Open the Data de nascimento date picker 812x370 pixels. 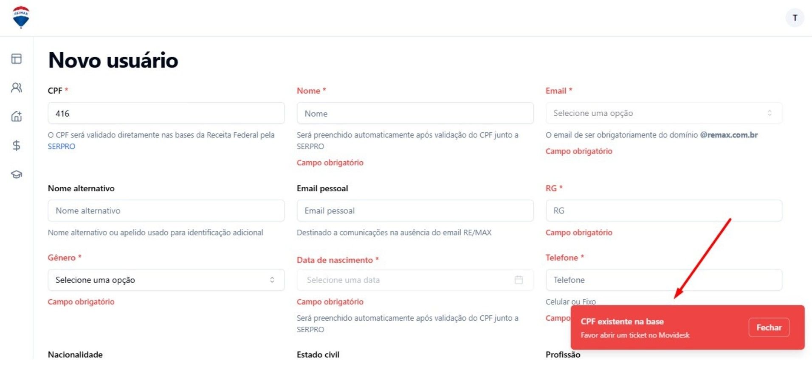(415, 280)
